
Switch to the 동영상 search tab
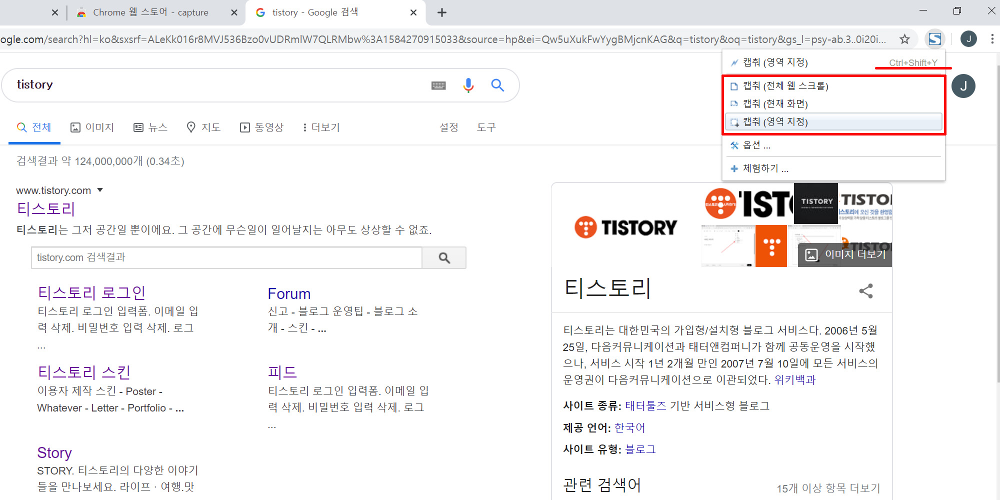[x=261, y=127]
